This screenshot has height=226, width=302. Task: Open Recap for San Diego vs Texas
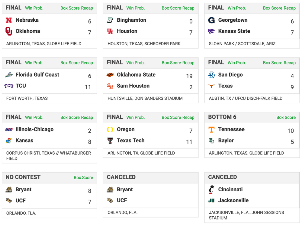[x=290, y=63]
